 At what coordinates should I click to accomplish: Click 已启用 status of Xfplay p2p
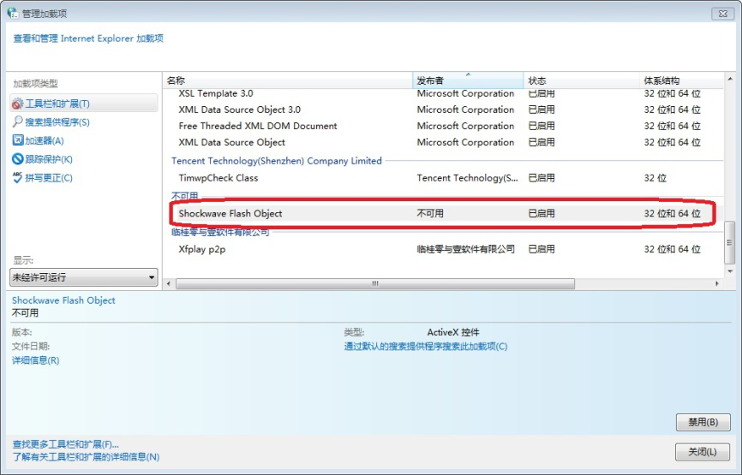pos(542,249)
